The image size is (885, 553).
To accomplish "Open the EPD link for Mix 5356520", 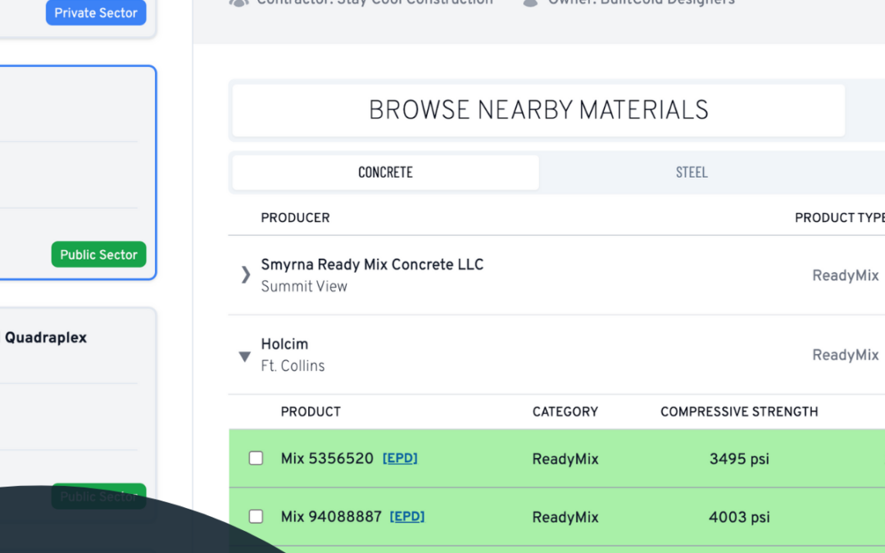I will (400, 458).
